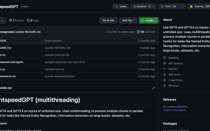This screenshot has height=131, width=210.
Task: Click the scales icon for MIT license
Action: click(x=165, y=63)
